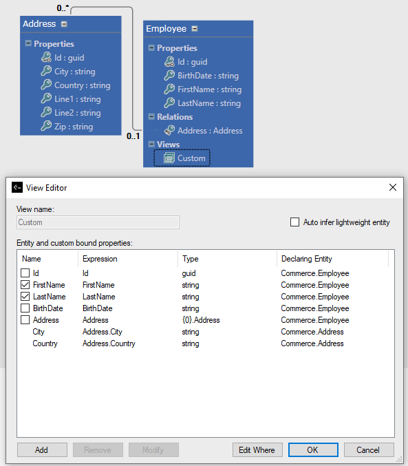
Task: Click the BirthDate property wrench icon
Action: tap(169, 75)
